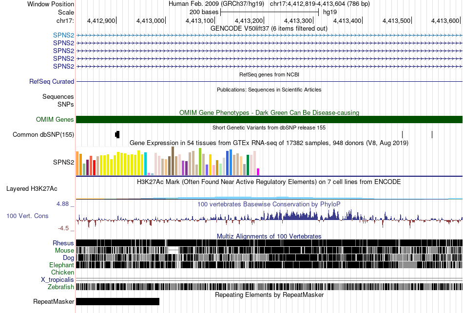Click the thick black dbSNP variant block
The height and width of the screenshot is (313, 463).
coord(117,134)
